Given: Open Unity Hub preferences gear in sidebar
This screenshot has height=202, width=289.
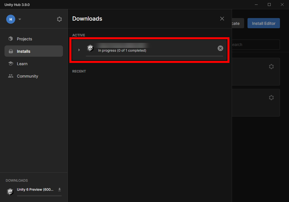Looking at the screenshot, I should pos(59,19).
